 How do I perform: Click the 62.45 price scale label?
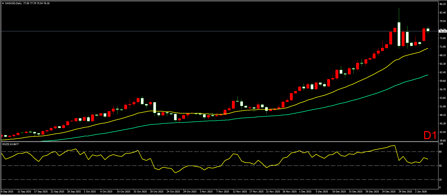point(442,72)
